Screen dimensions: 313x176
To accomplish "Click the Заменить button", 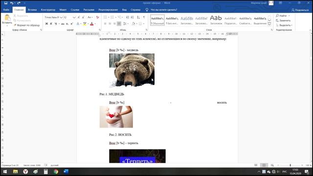I will coord(283,21).
